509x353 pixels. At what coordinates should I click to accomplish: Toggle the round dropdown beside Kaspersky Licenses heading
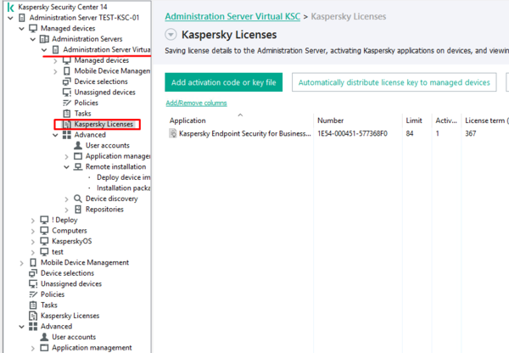tap(171, 35)
